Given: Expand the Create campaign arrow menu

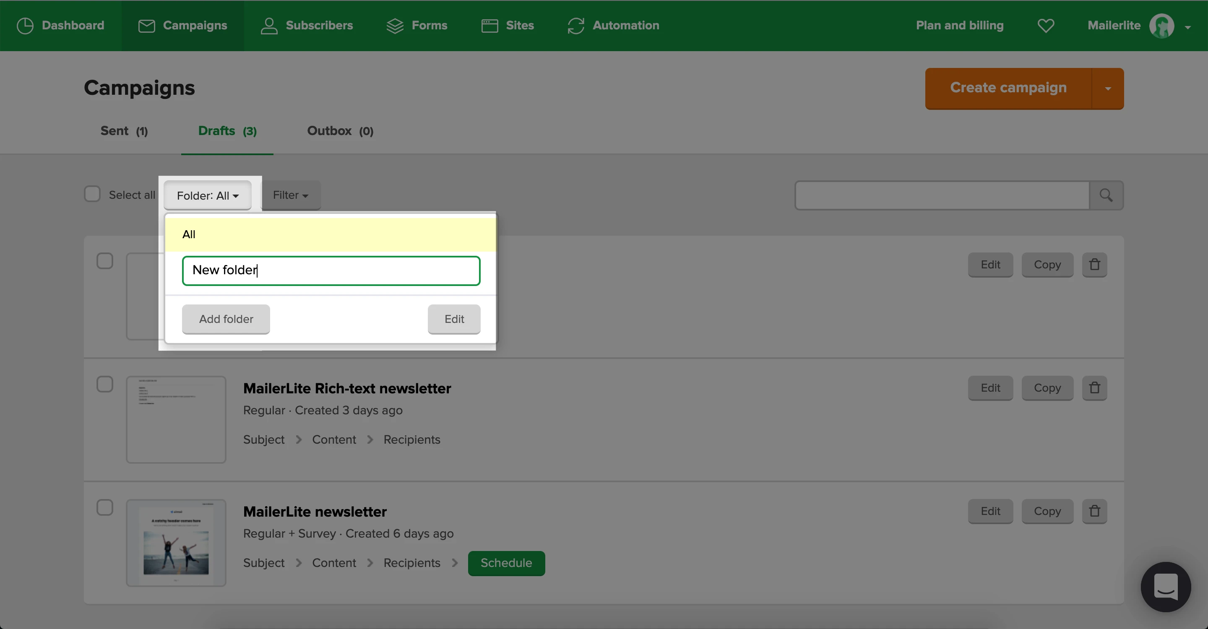Looking at the screenshot, I should click(x=1108, y=88).
